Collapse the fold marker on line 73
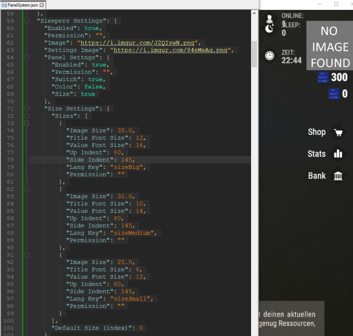The image size is (353, 336). coord(26,123)
